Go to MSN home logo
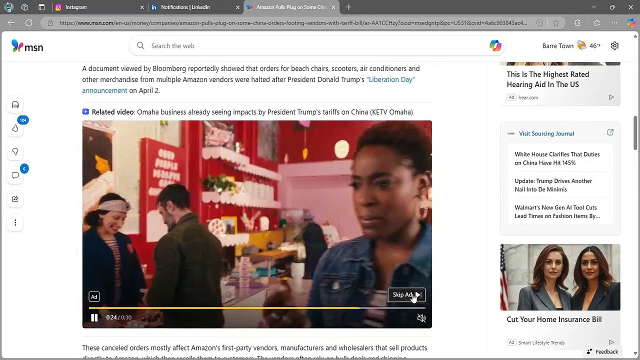640x360 pixels. [27, 46]
